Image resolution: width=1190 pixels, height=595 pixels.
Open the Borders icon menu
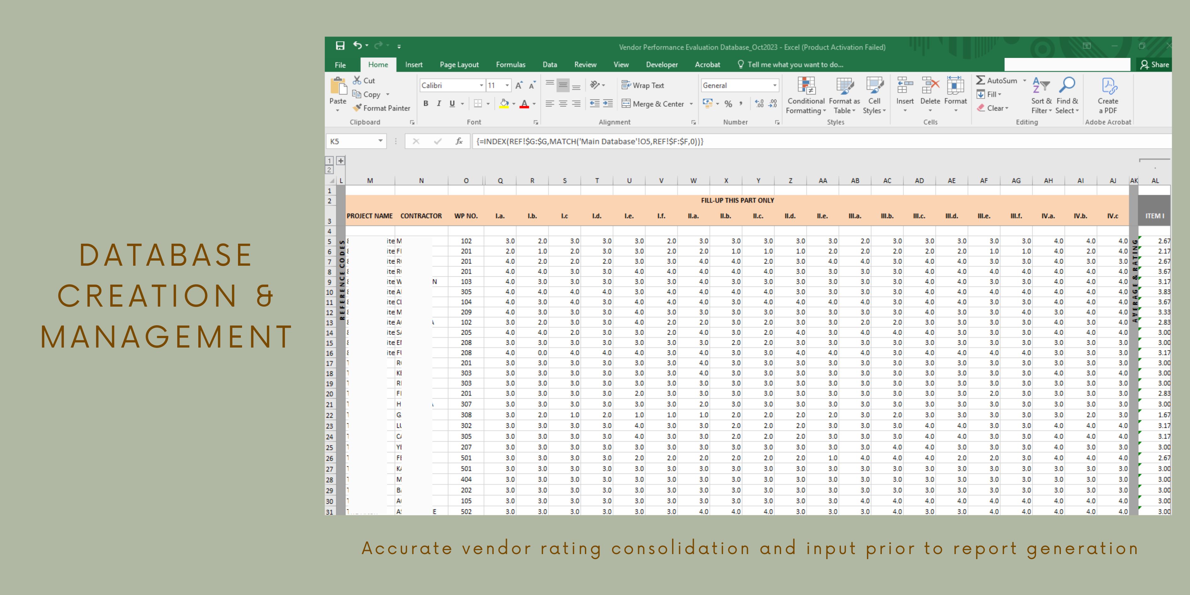[x=478, y=104]
